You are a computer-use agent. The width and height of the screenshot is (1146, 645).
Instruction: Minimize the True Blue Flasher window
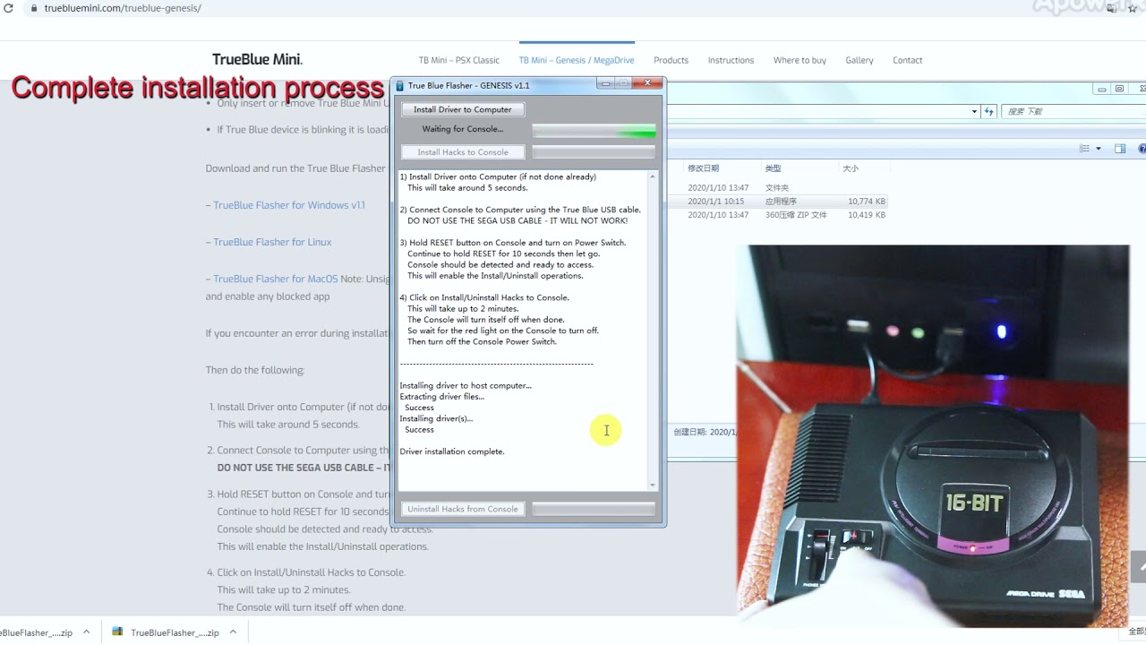pyautogui.click(x=606, y=84)
